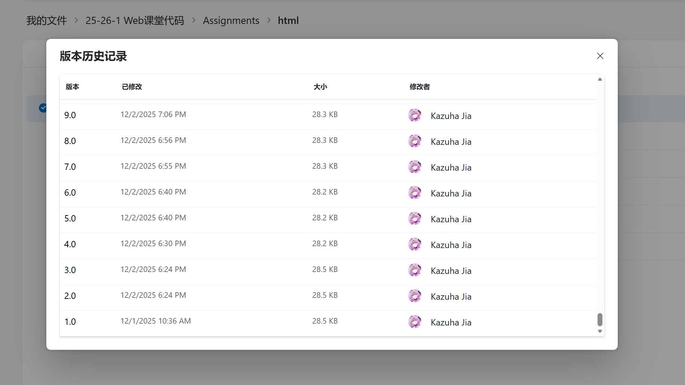
Task: Click the 已修改 column header
Action: point(132,87)
